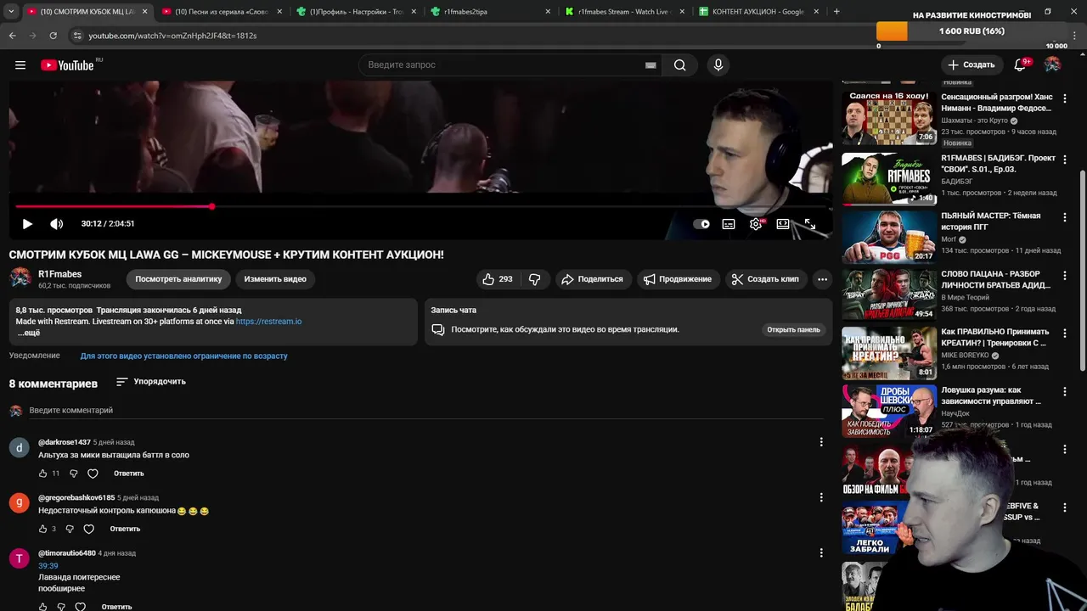Click the search magnifier button
Image resolution: width=1087 pixels, height=611 pixels.
pos(679,65)
